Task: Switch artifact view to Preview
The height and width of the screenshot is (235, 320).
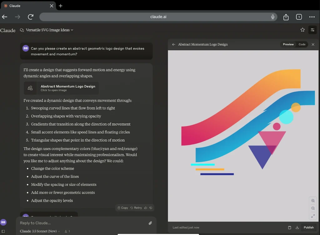Action: (288, 44)
